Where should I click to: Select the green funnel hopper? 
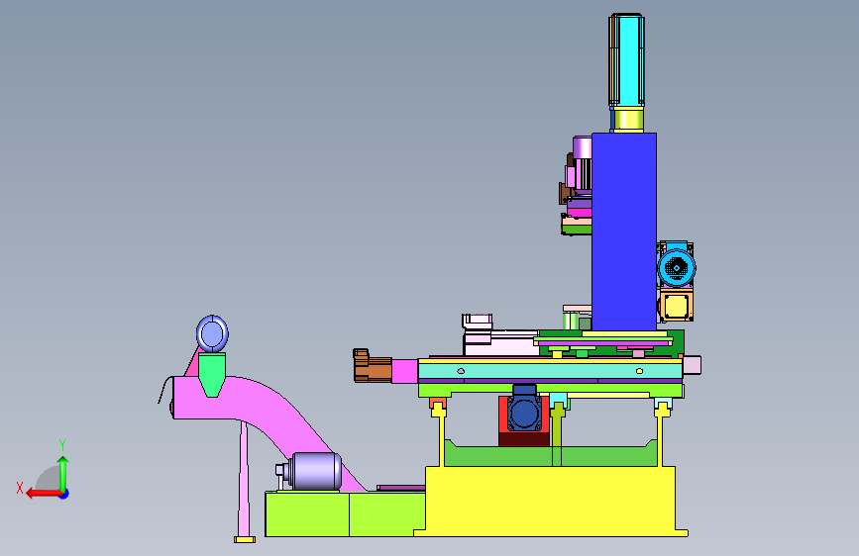pos(211,374)
